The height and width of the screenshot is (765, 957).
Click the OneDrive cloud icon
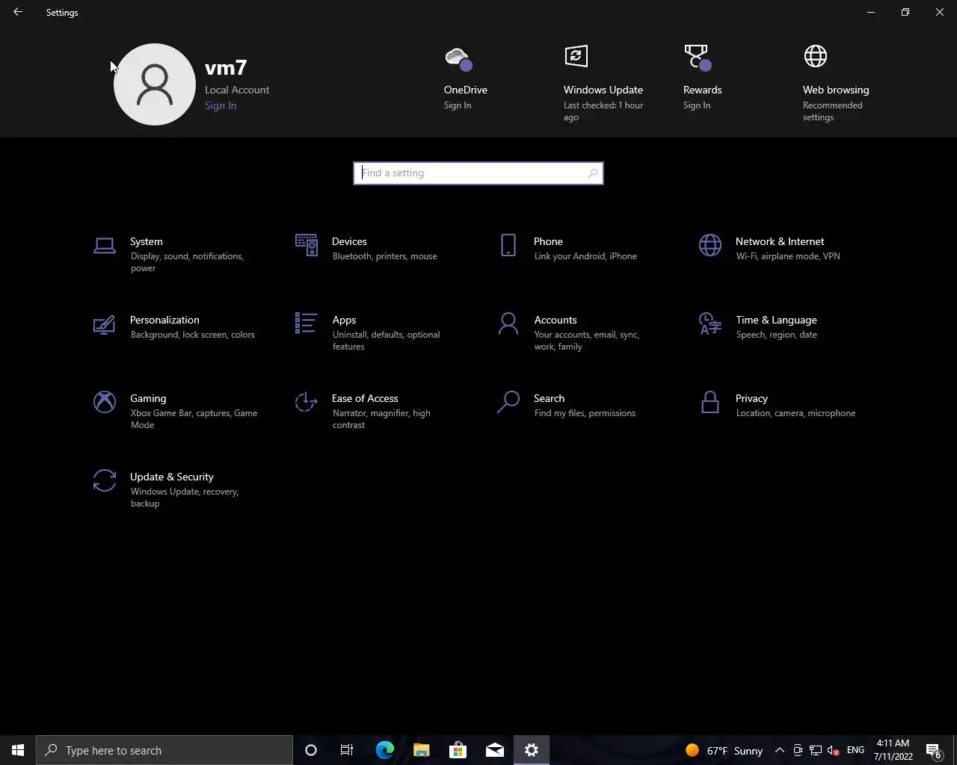point(458,58)
